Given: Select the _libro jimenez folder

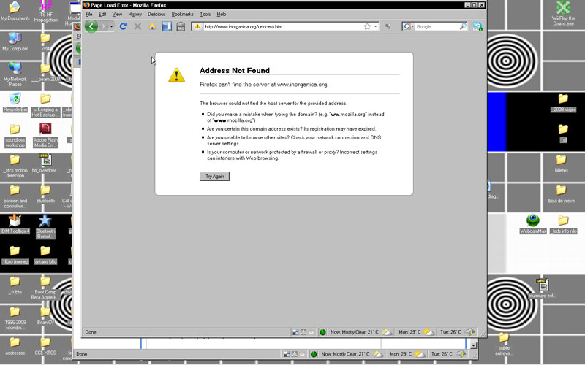Looking at the screenshot, I should (15, 255).
